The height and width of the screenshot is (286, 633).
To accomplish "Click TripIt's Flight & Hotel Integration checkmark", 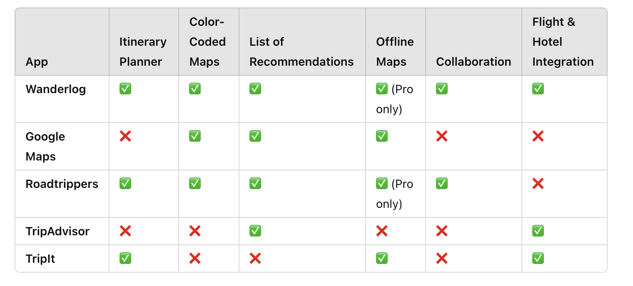I will [x=538, y=259].
